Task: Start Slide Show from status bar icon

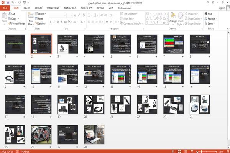Action: pos(192,151)
